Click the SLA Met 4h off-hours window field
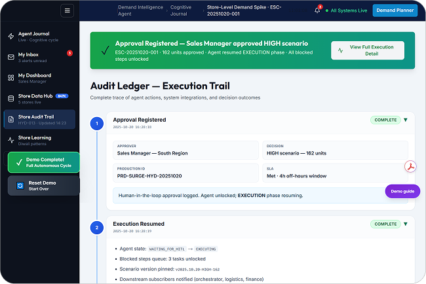The image size is (426, 284). pos(335,173)
